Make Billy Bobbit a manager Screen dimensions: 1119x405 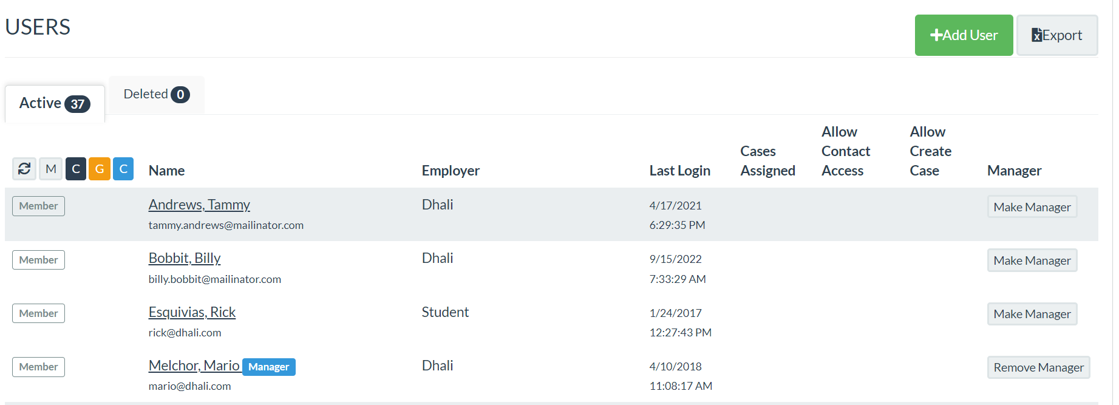1032,260
